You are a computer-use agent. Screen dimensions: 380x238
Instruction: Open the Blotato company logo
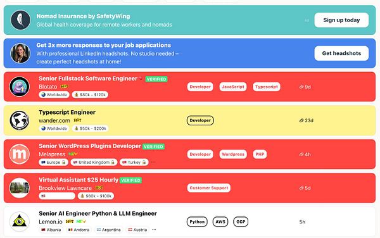point(20,87)
